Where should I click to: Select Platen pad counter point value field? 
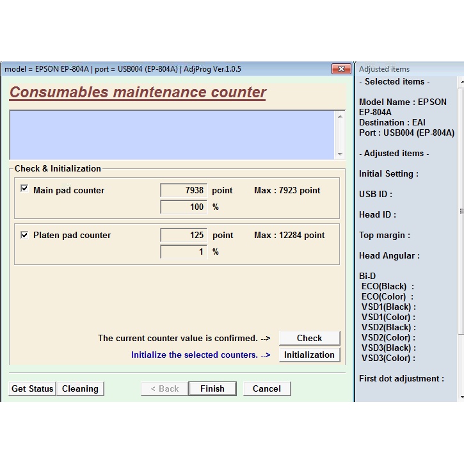tap(184, 235)
